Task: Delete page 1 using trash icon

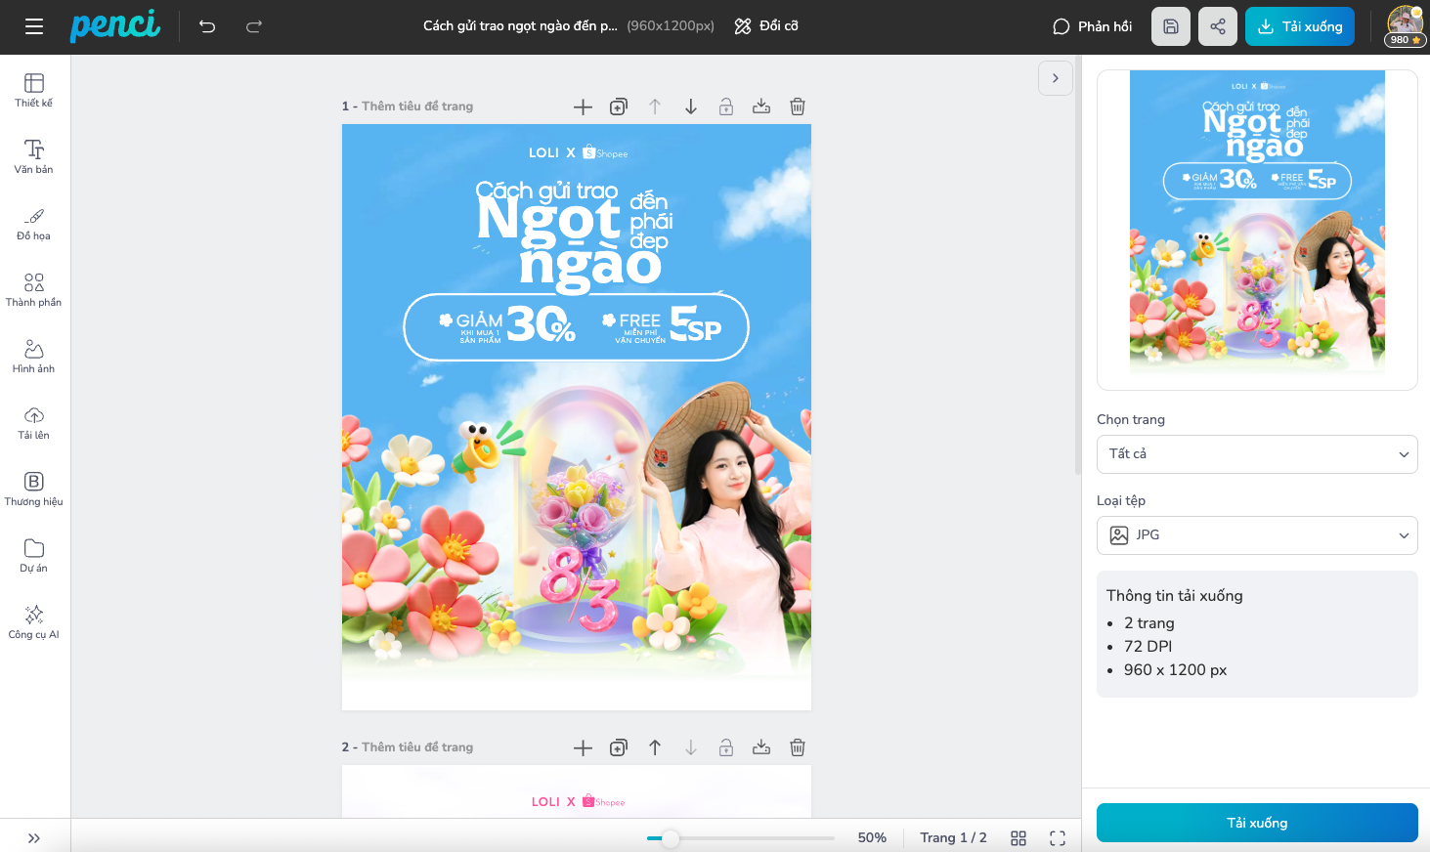Action: tap(798, 106)
